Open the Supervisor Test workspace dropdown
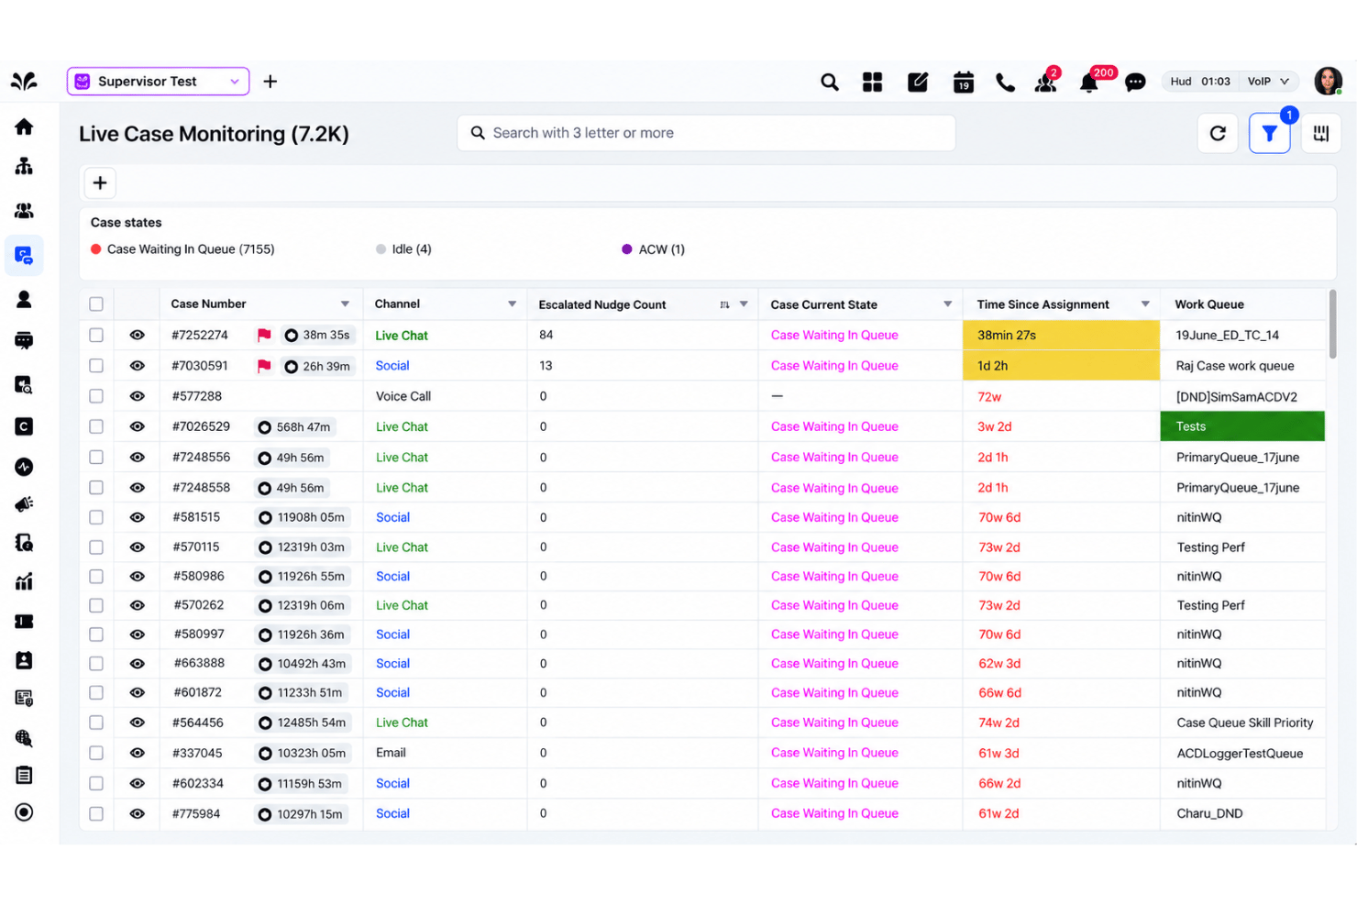Image resolution: width=1357 pixels, height=905 pixels. 158,82
